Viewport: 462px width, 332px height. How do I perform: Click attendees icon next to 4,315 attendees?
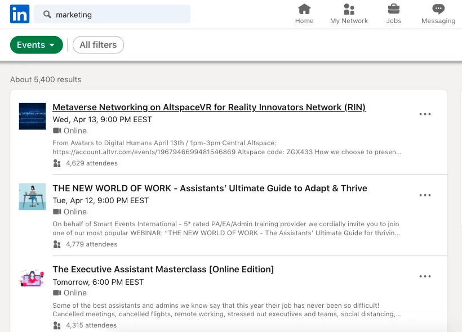point(57,325)
